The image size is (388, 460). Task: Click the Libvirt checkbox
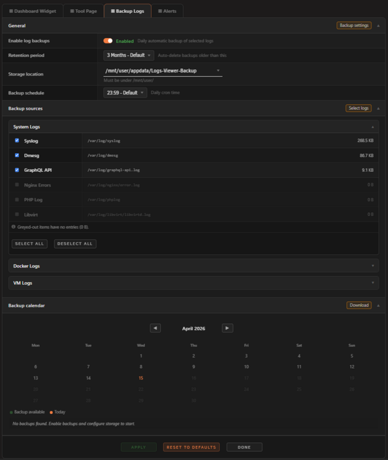point(17,215)
